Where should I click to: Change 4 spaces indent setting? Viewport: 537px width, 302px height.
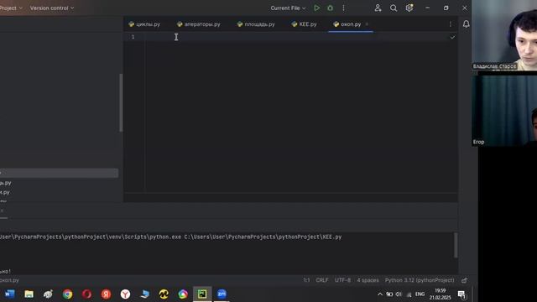click(368, 280)
